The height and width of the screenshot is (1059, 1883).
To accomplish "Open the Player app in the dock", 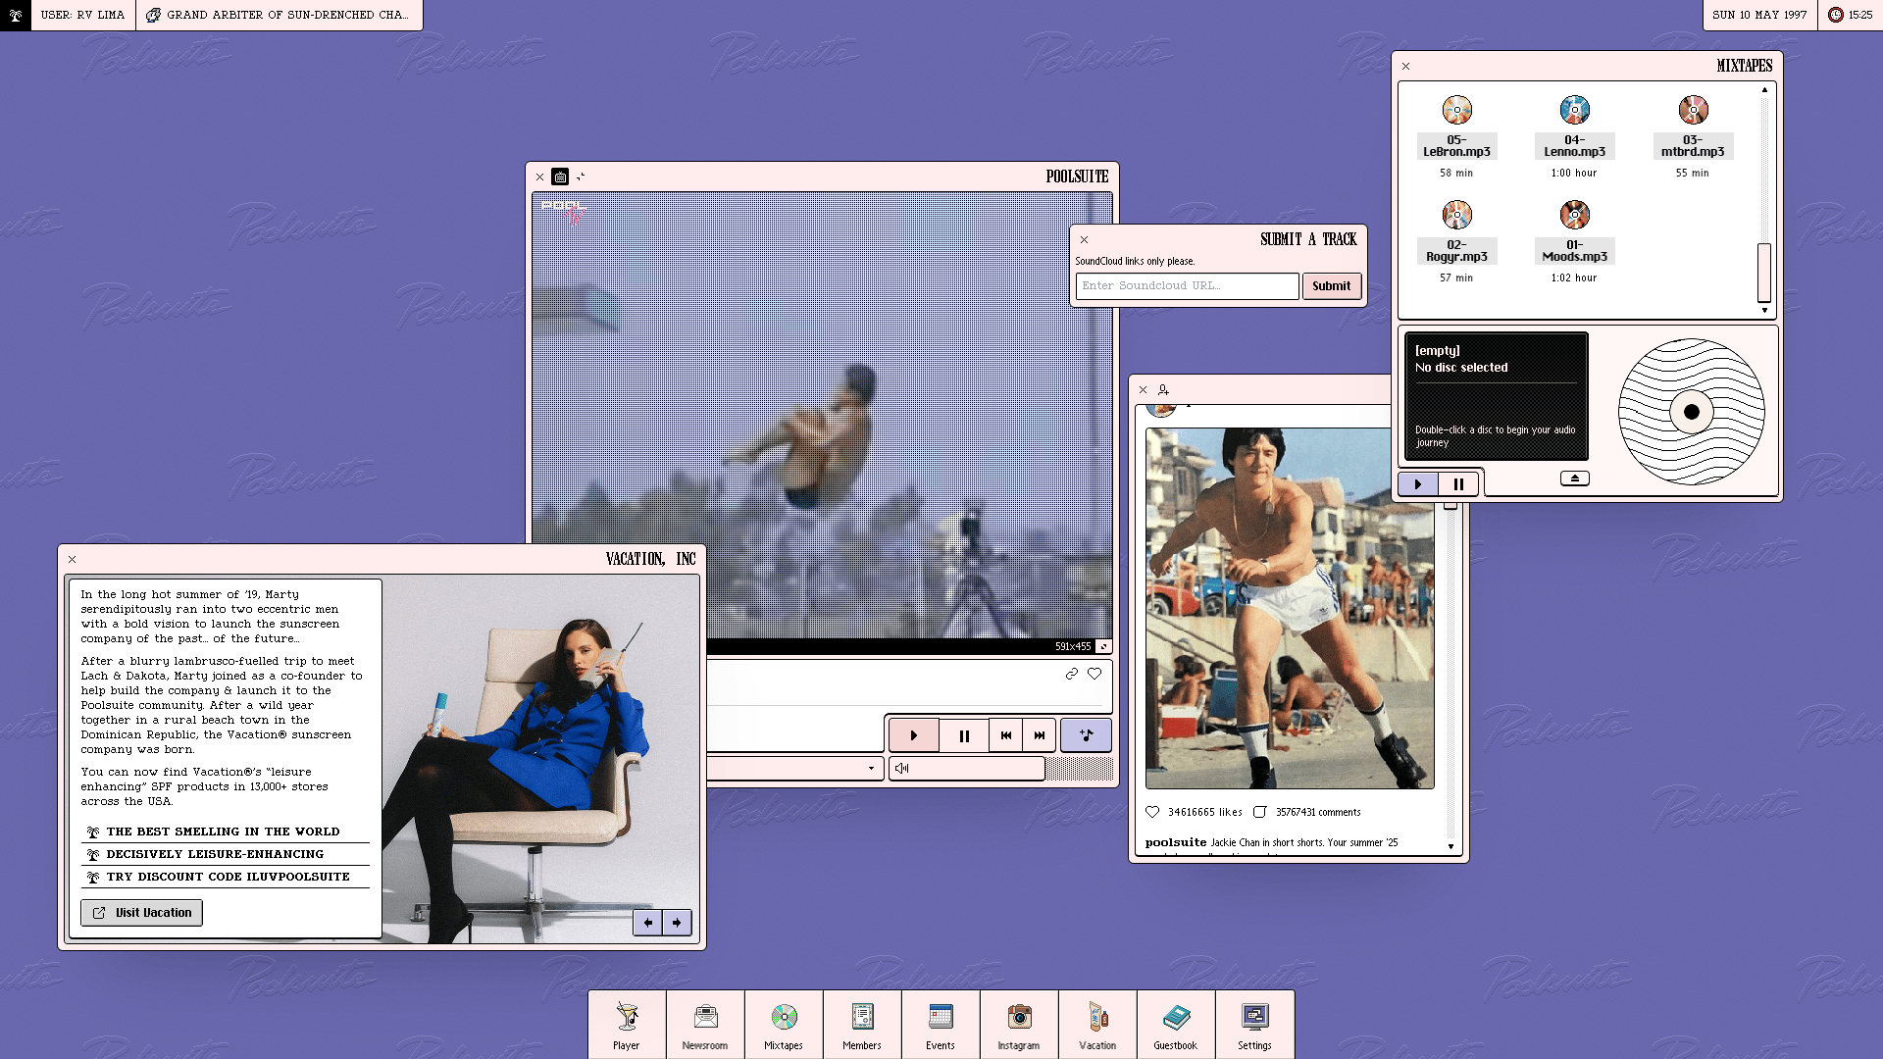I will pyautogui.click(x=627, y=1026).
